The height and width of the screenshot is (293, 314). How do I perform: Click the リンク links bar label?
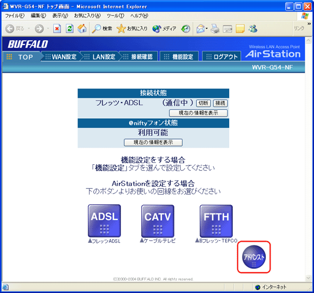pyautogui.click(x=299, y=28)
